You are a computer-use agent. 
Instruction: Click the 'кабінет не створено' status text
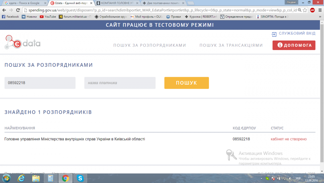click(x=289, y=139)
